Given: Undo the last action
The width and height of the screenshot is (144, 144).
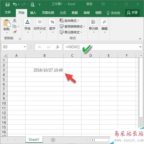Looking at the screenshot, I should coord(15,4).
